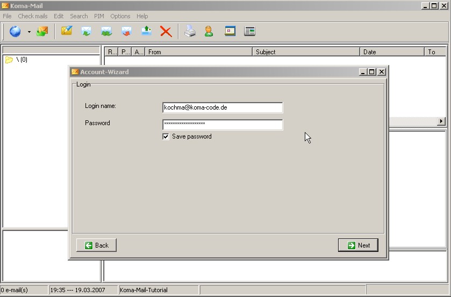The width and height of the screenshot is (451, 297).
Task: Go Back in the Account-Wizard
Action: coord(96,245)
